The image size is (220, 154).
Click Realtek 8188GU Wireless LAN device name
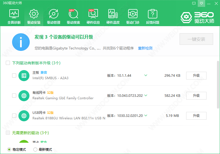(69, 118)
